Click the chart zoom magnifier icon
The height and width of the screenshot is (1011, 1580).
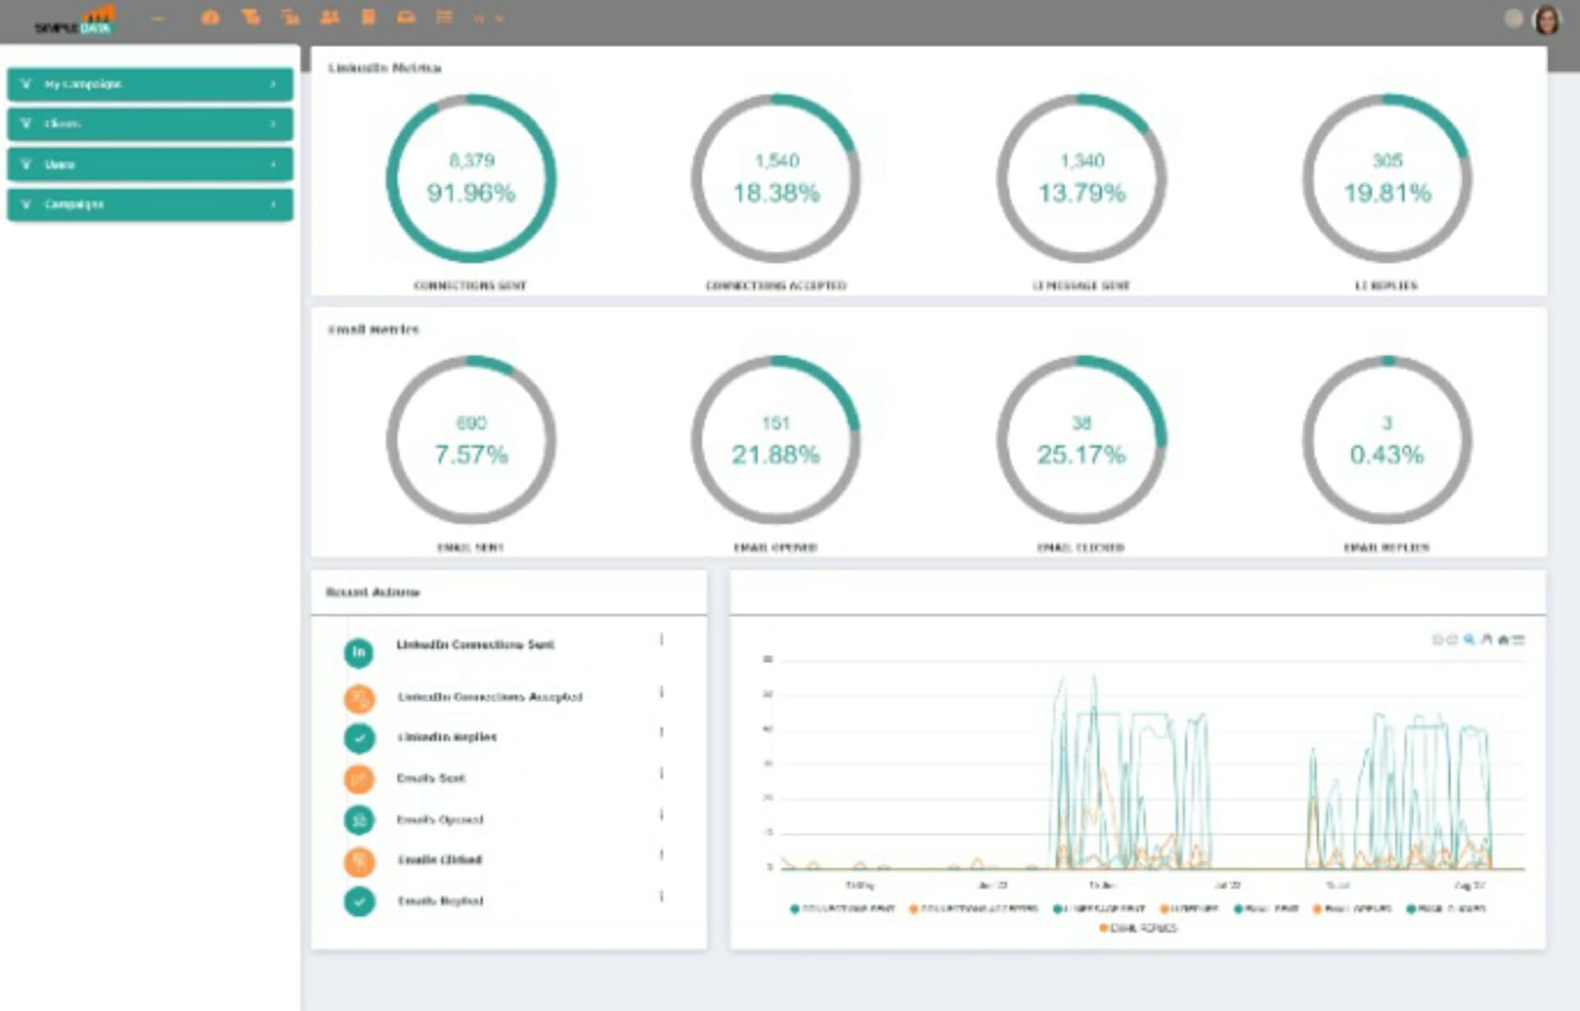(x=1470, y=639)
